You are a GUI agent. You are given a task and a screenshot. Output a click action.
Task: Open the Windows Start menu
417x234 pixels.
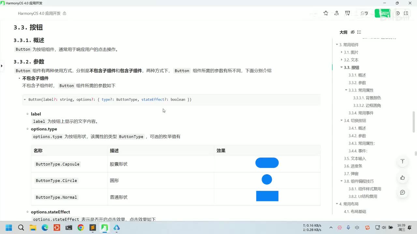click(x=9, y=227)
